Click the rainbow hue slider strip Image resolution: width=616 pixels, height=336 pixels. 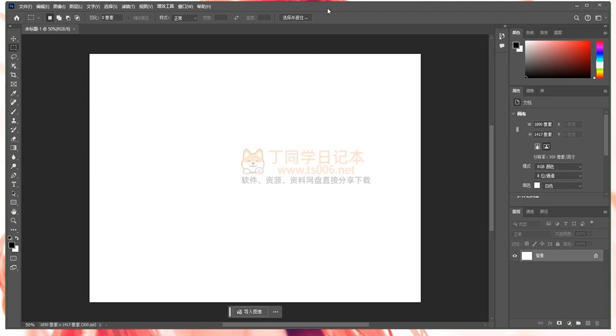pos(599,59)
